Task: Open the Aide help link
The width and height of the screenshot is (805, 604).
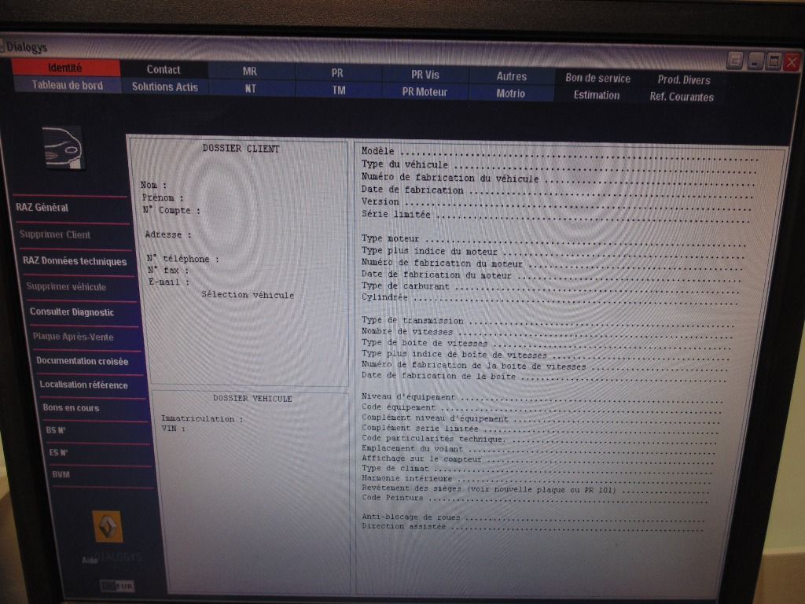Action: tap(90, 560)
